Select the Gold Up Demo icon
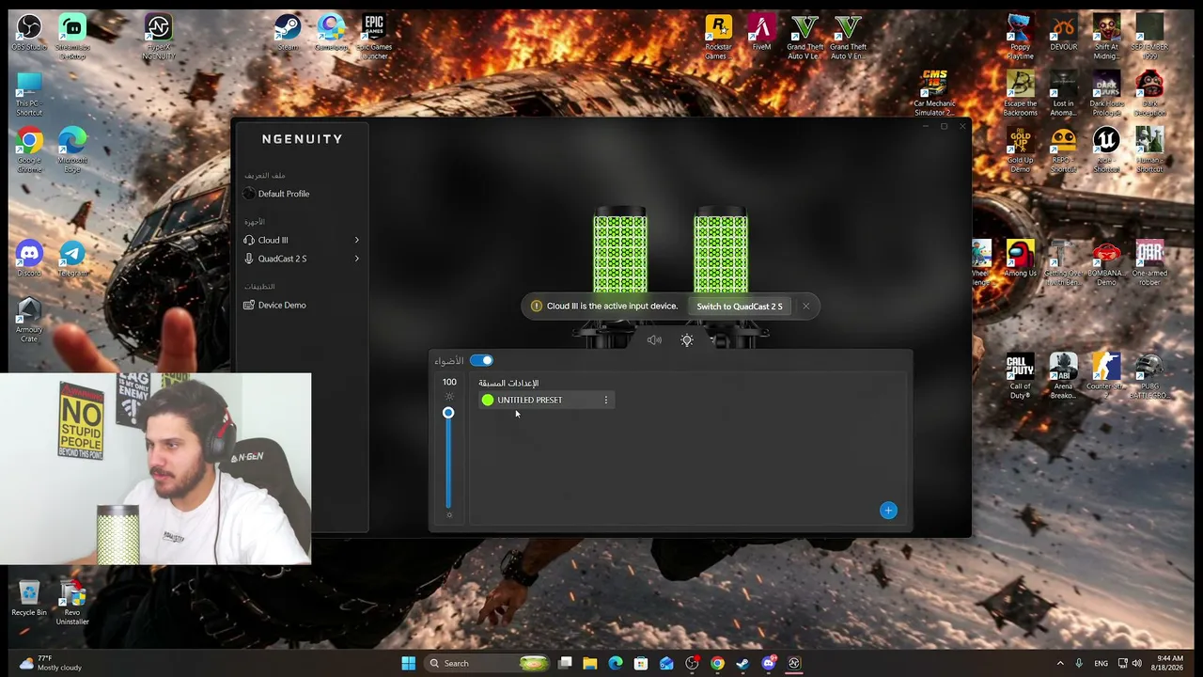 pyautogui.click(x=1020, y=150)
